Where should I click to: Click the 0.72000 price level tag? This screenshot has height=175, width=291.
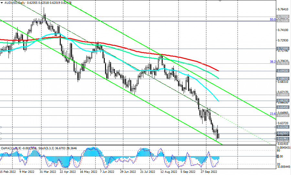[283, 48]
